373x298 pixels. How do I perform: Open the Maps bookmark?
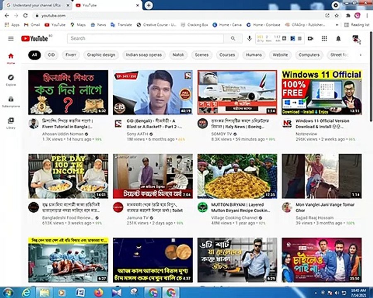(78, 25)
